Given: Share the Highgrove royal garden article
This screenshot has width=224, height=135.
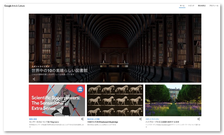Looking at the screenshot, I should click(x=198, y=119).
